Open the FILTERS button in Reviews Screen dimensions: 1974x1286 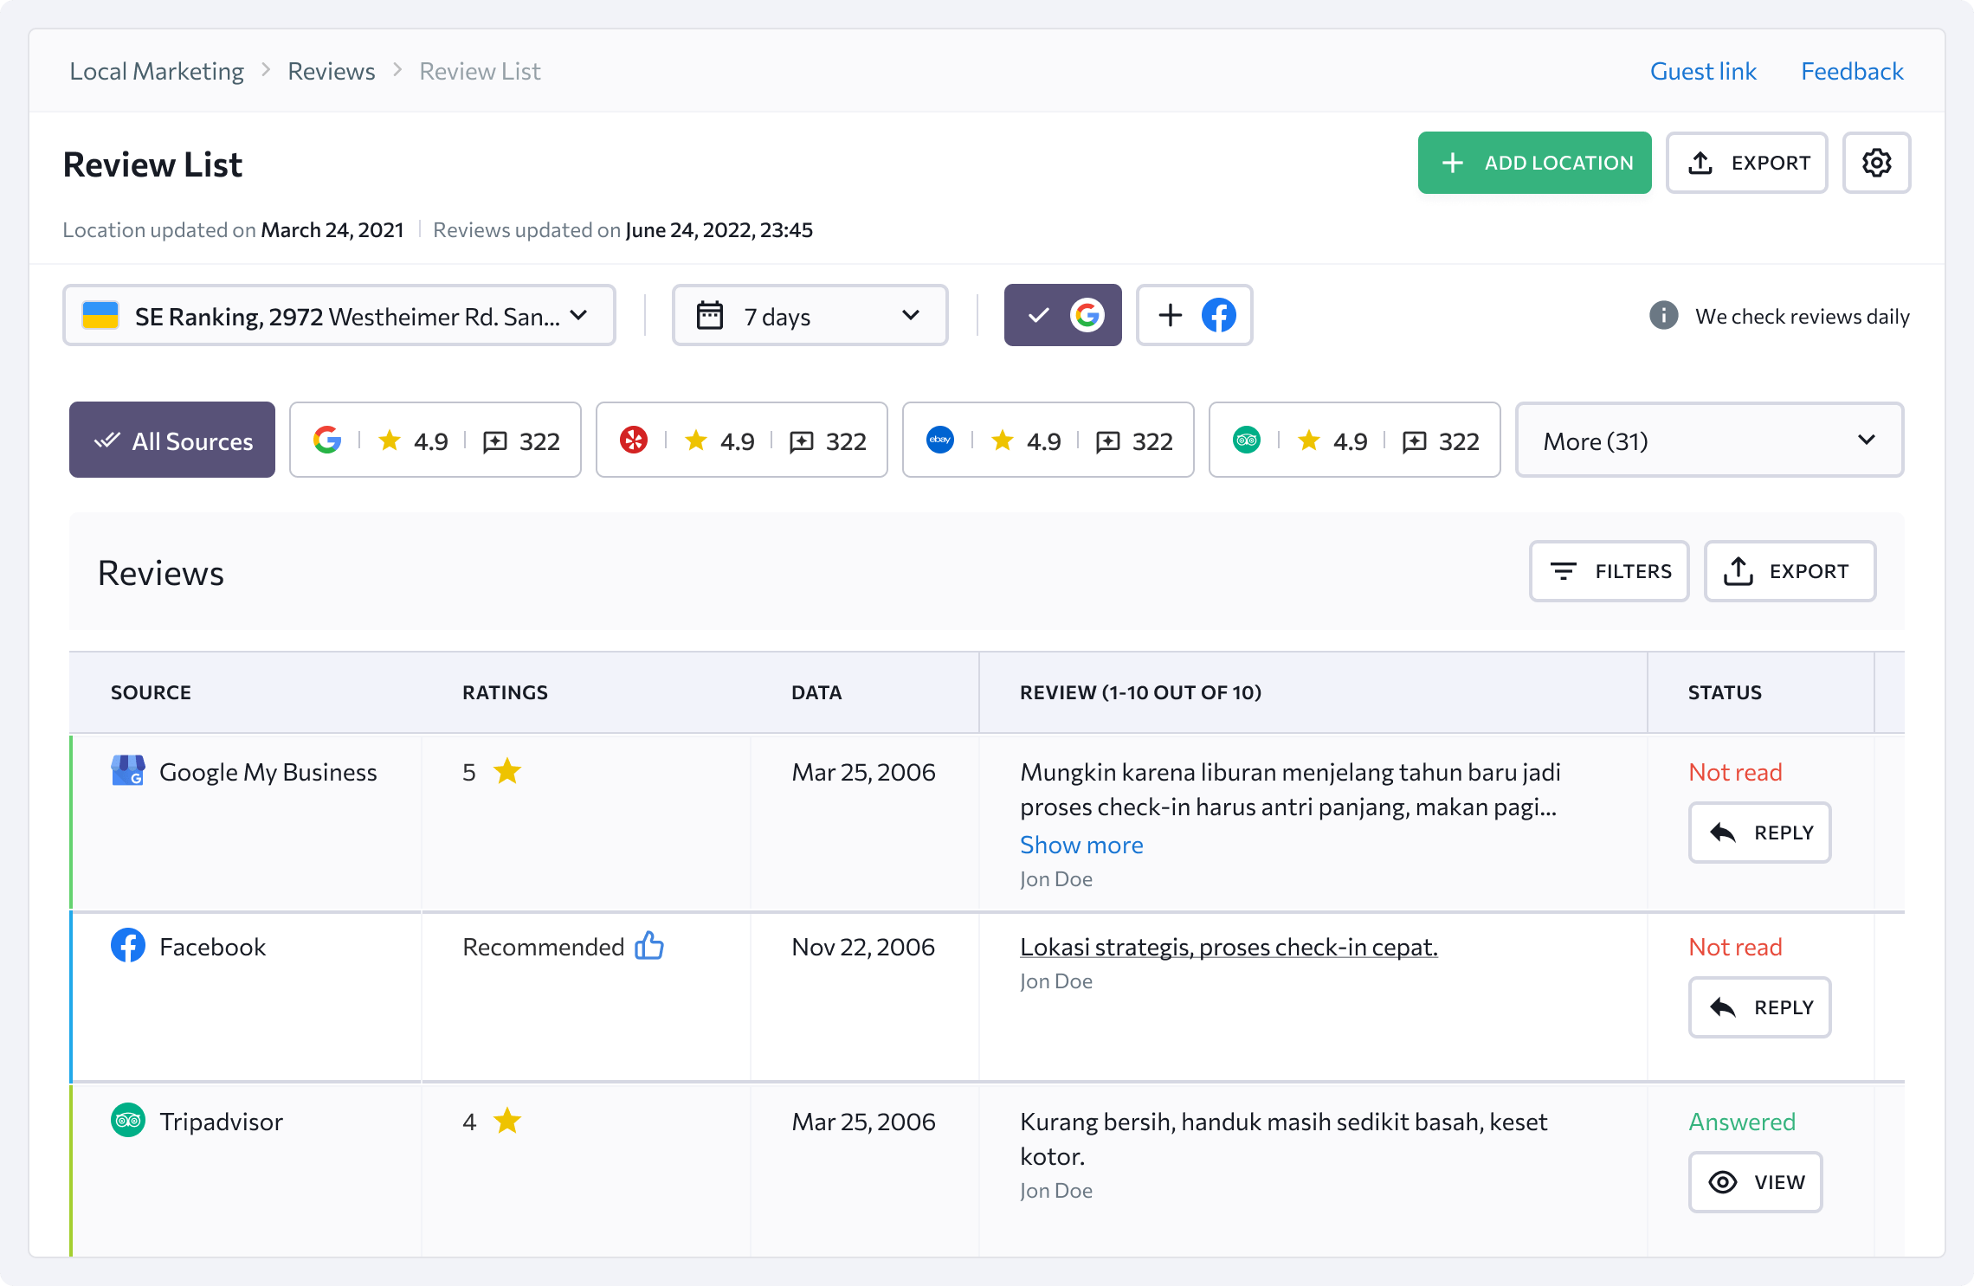(x=1610, y=571)
